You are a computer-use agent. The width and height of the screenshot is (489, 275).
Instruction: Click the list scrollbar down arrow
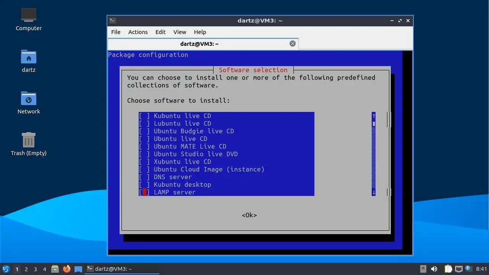click(374, 192)
